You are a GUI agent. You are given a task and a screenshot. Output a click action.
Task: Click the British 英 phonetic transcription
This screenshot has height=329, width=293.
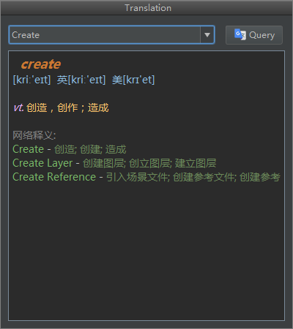pyautogui.click(x=81, y=80)
